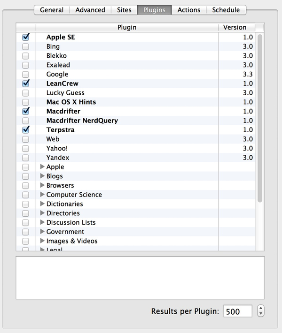Enable the Blekko plugin checkbox
This screenshot has width=282, height=333.
[25, 56]
